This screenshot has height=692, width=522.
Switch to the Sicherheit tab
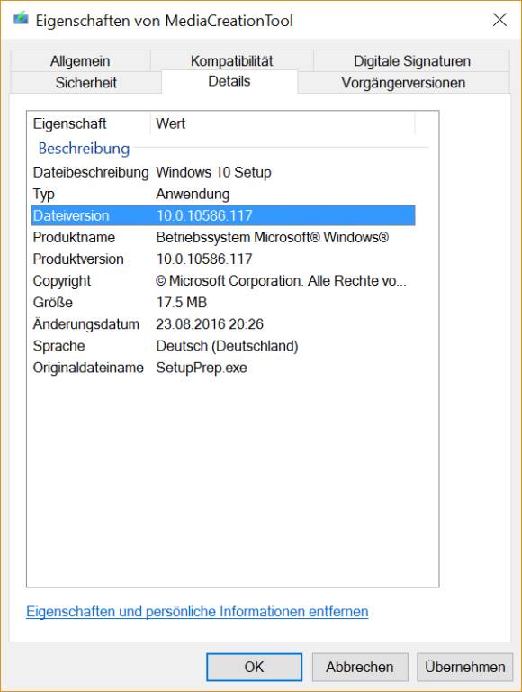pyautogui.click(x=86, y=83)
